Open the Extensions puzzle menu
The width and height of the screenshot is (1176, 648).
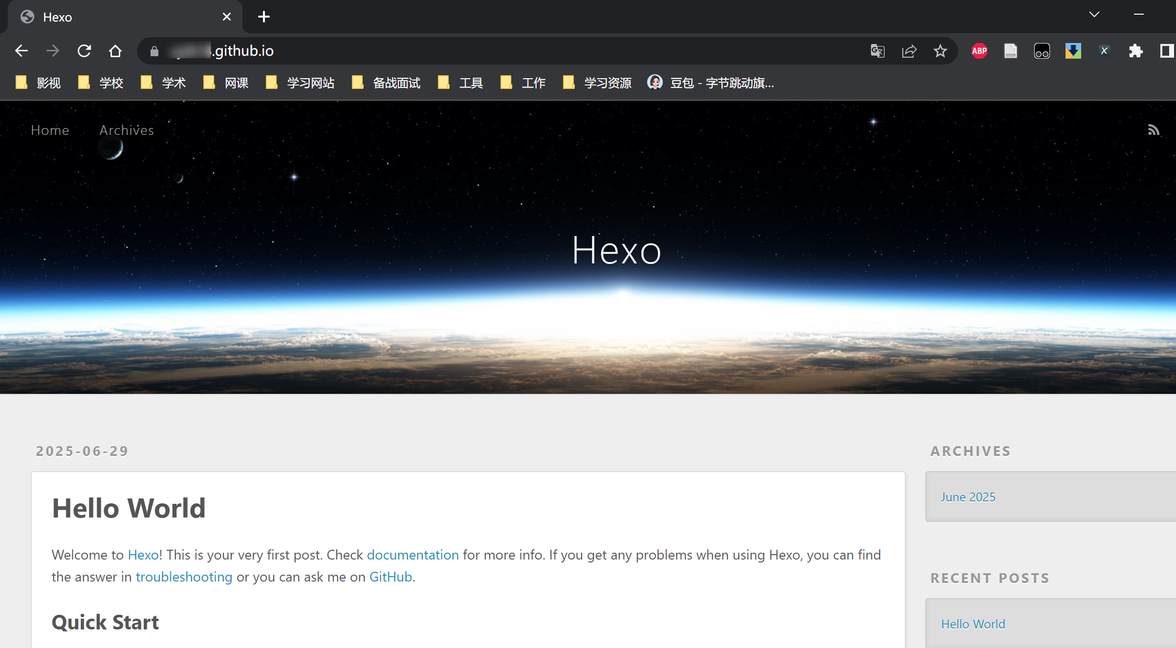(x=1136, y=51)
